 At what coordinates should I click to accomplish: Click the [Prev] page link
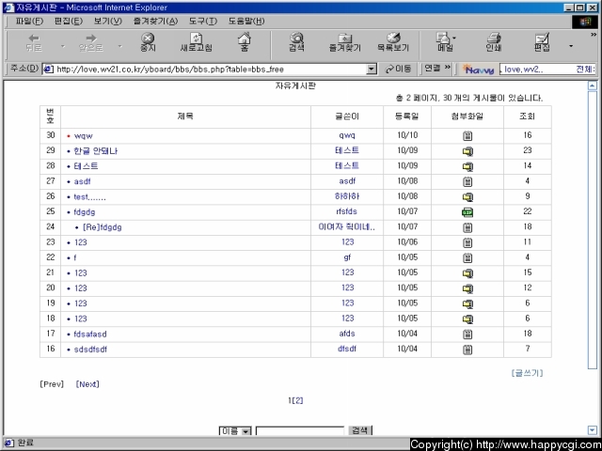pos(52,384)
